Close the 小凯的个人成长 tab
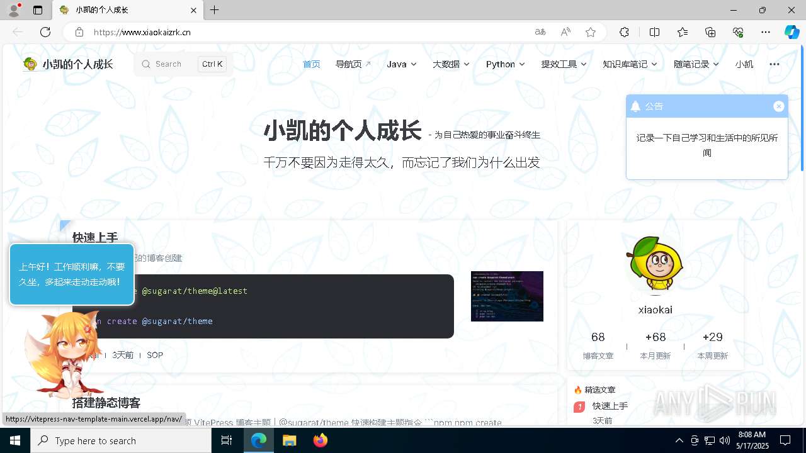The width and height of the screenshot is (806, 453). [194, 10]
